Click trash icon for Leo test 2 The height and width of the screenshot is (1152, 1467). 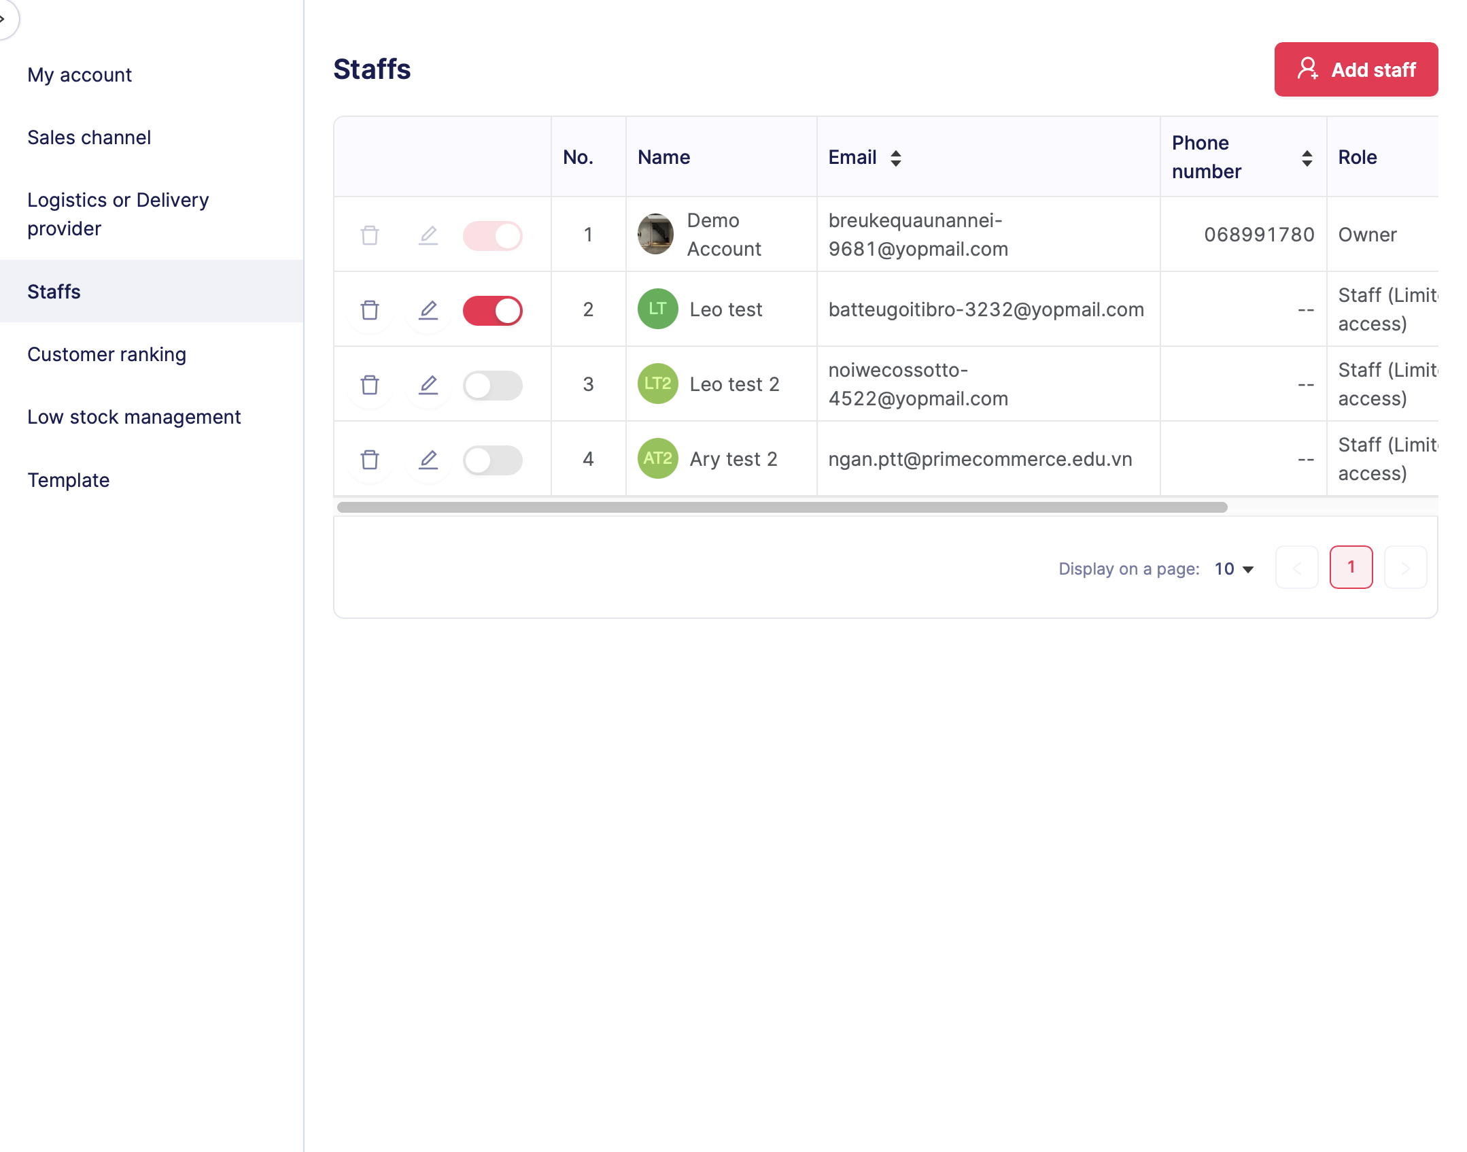click(370, 385)
